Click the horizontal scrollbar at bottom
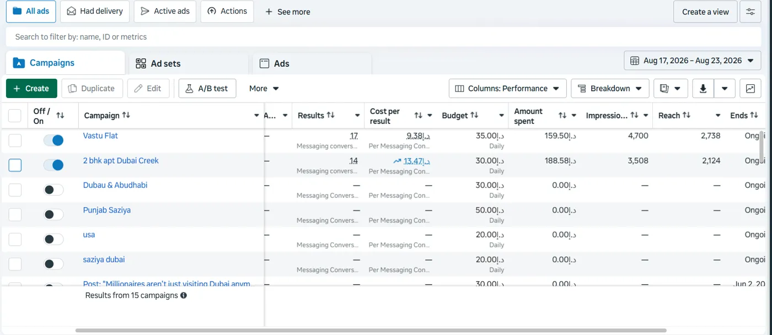This screenshot has height=335, width=772. [x=371, y=331]
